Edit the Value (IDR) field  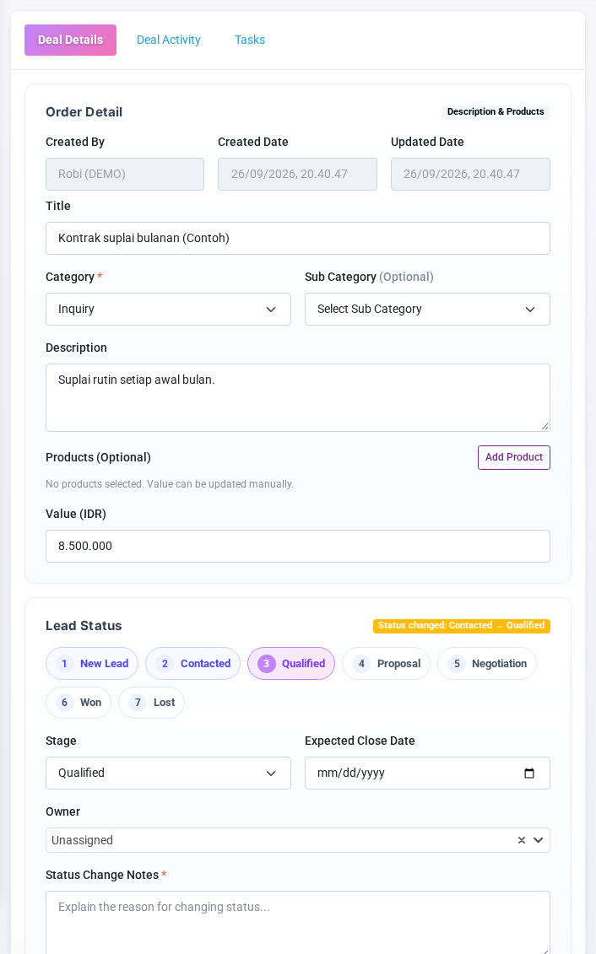click(298, 547)
